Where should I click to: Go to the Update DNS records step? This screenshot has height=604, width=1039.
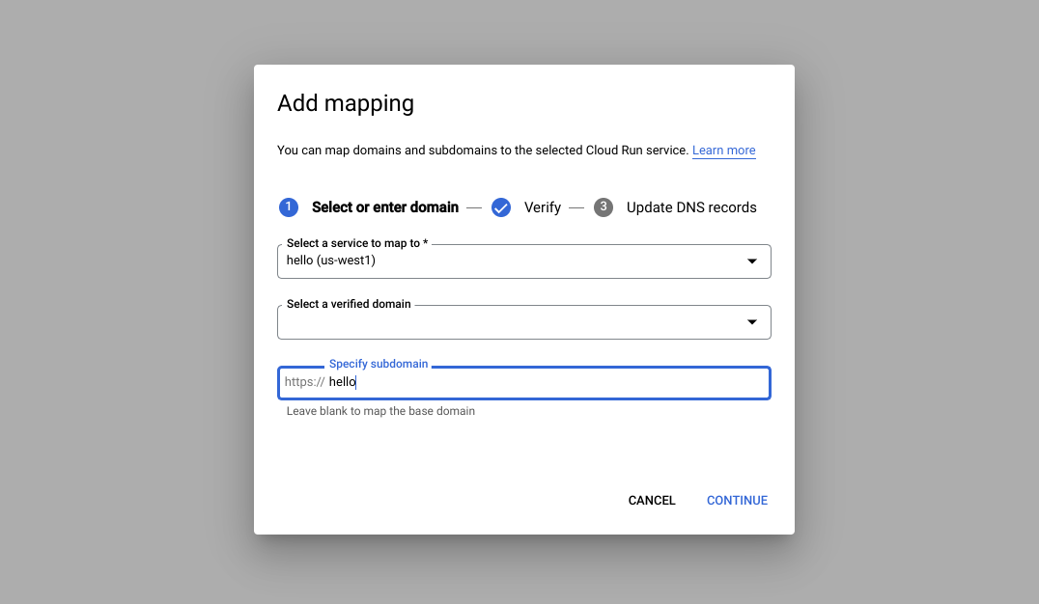[x=691, y=206]
